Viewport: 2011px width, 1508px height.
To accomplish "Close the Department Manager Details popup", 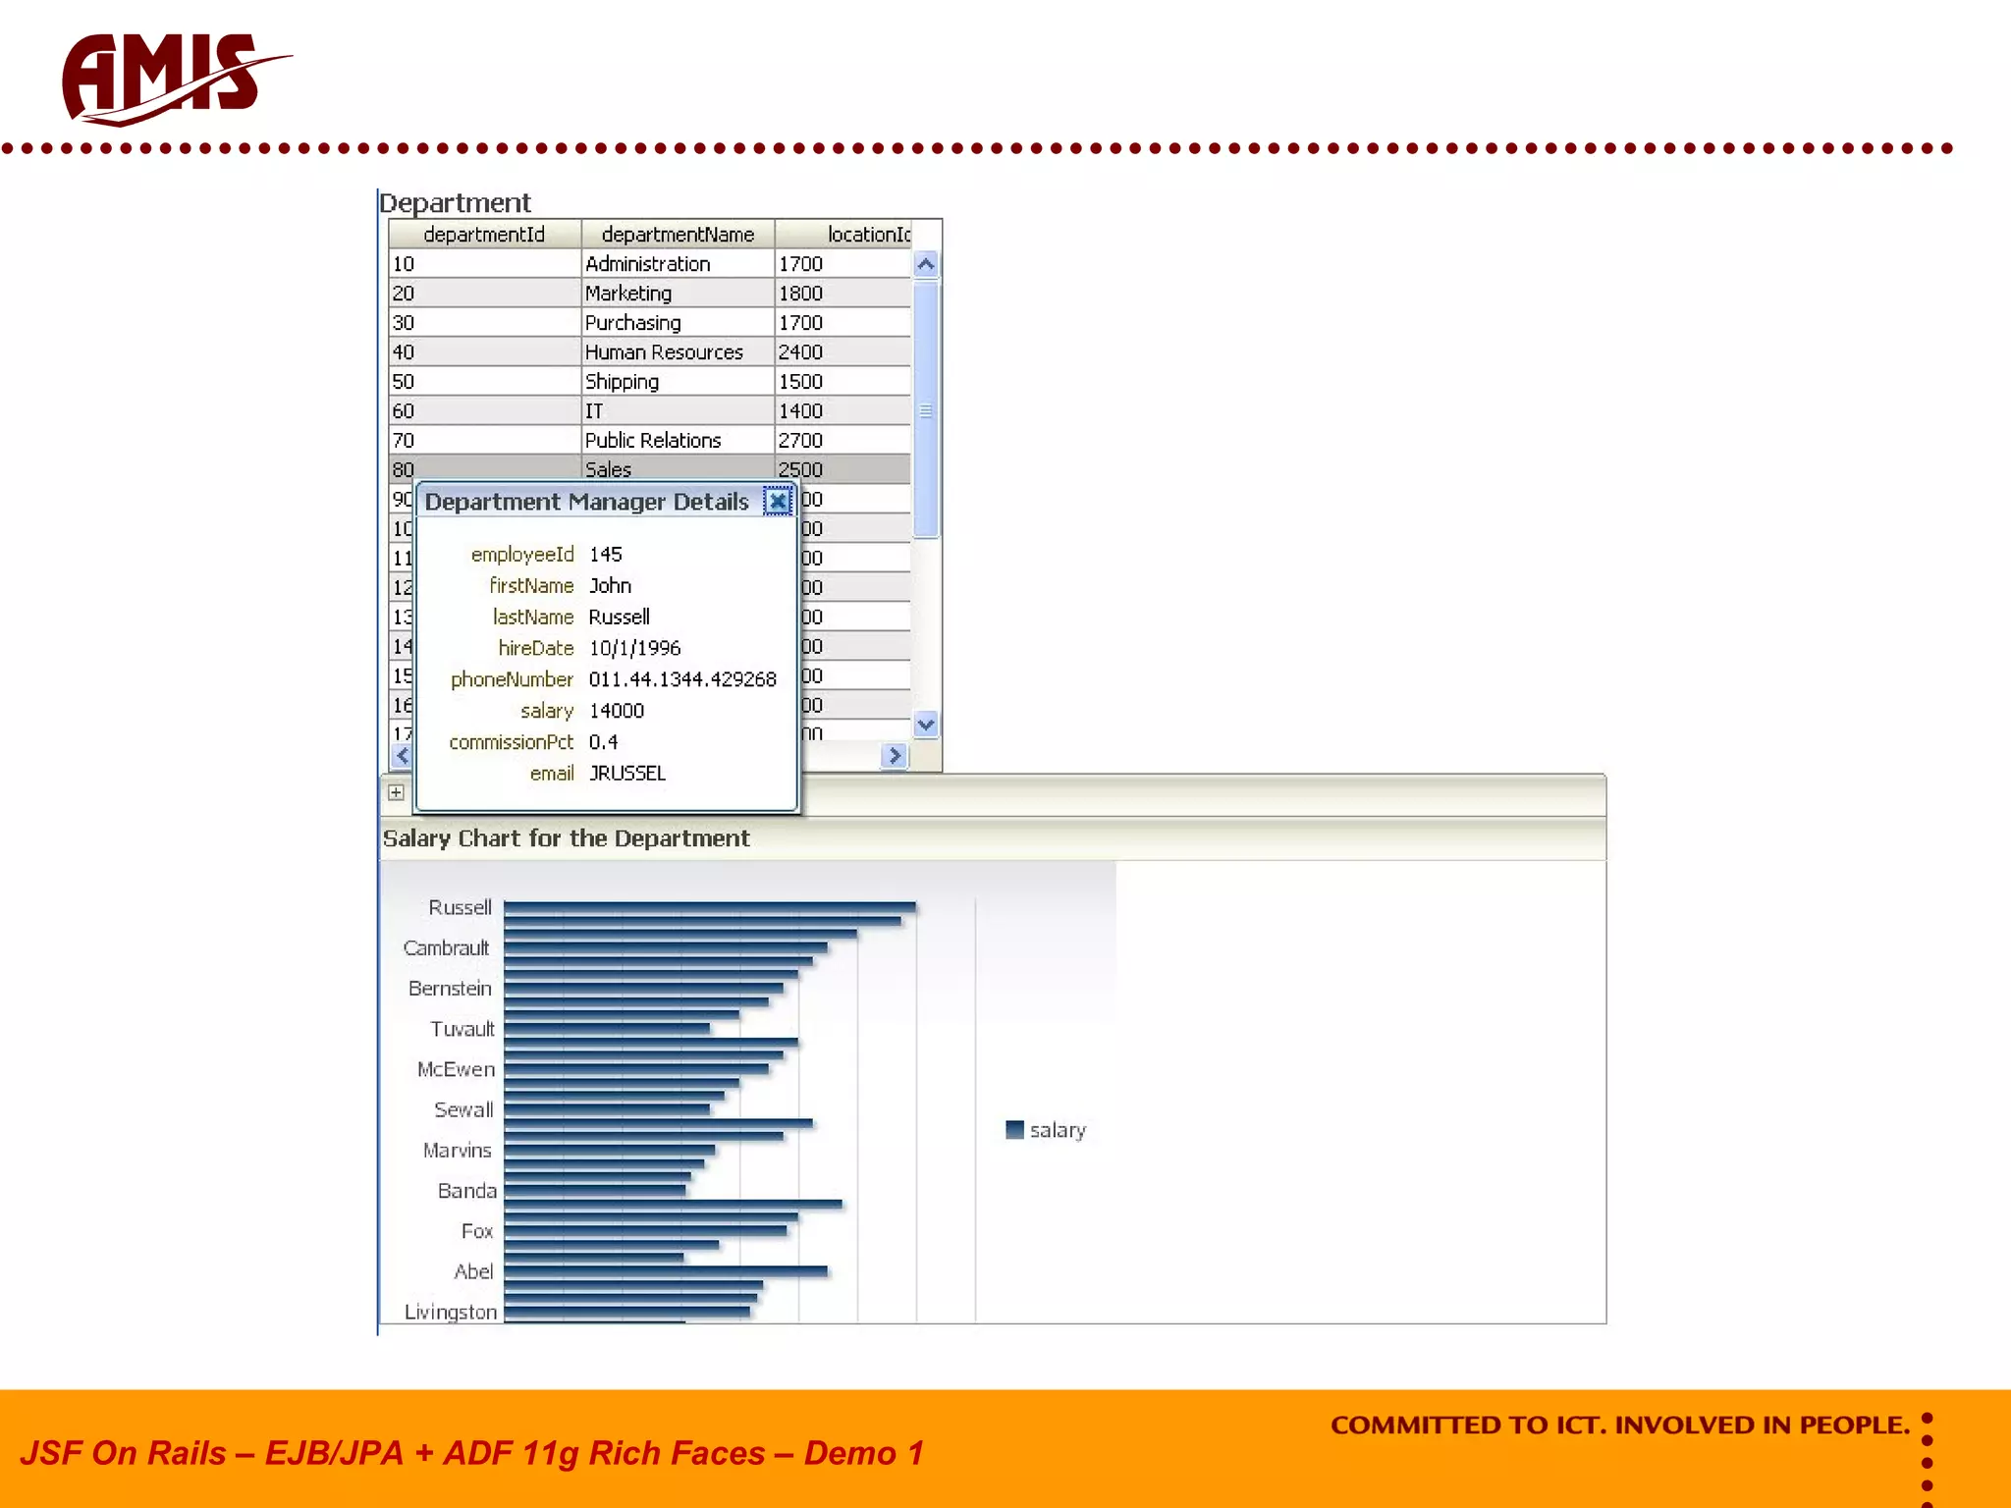I will coord(778,502).
